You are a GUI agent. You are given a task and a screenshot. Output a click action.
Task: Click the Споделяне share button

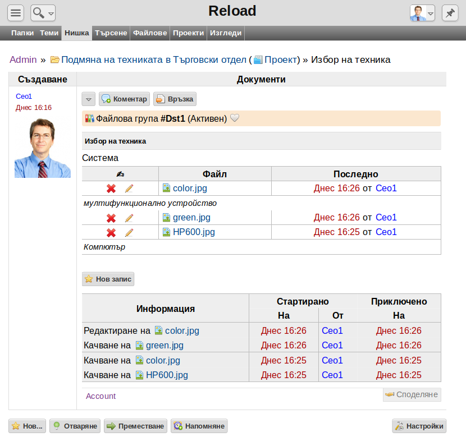tap(412, 394)
